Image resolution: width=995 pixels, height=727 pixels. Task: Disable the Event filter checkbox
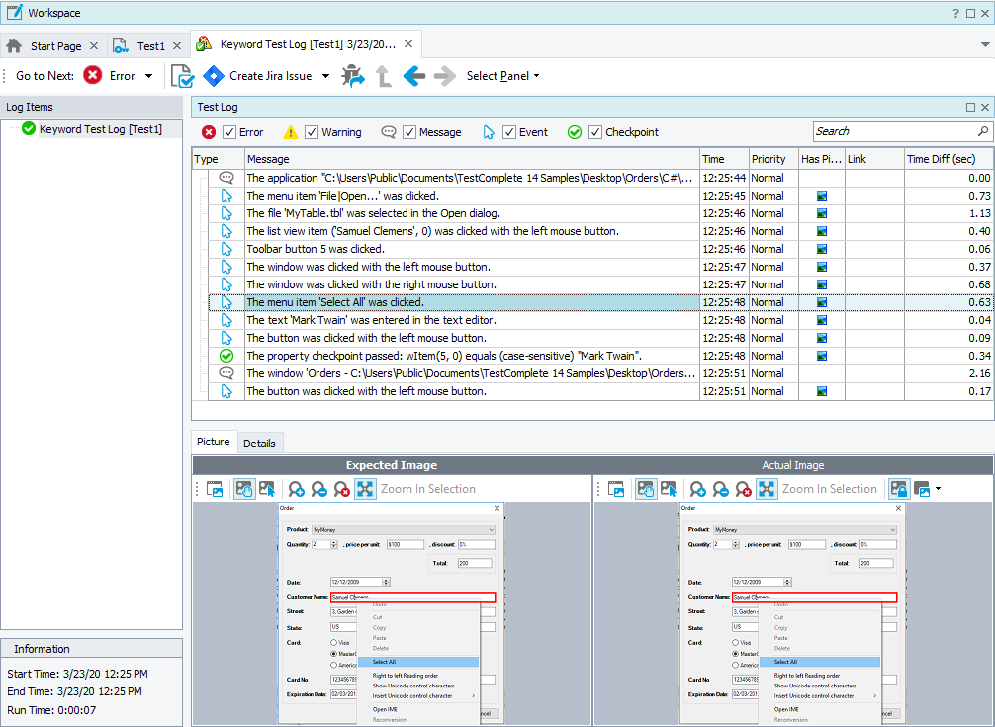click(x=509, y=132)
